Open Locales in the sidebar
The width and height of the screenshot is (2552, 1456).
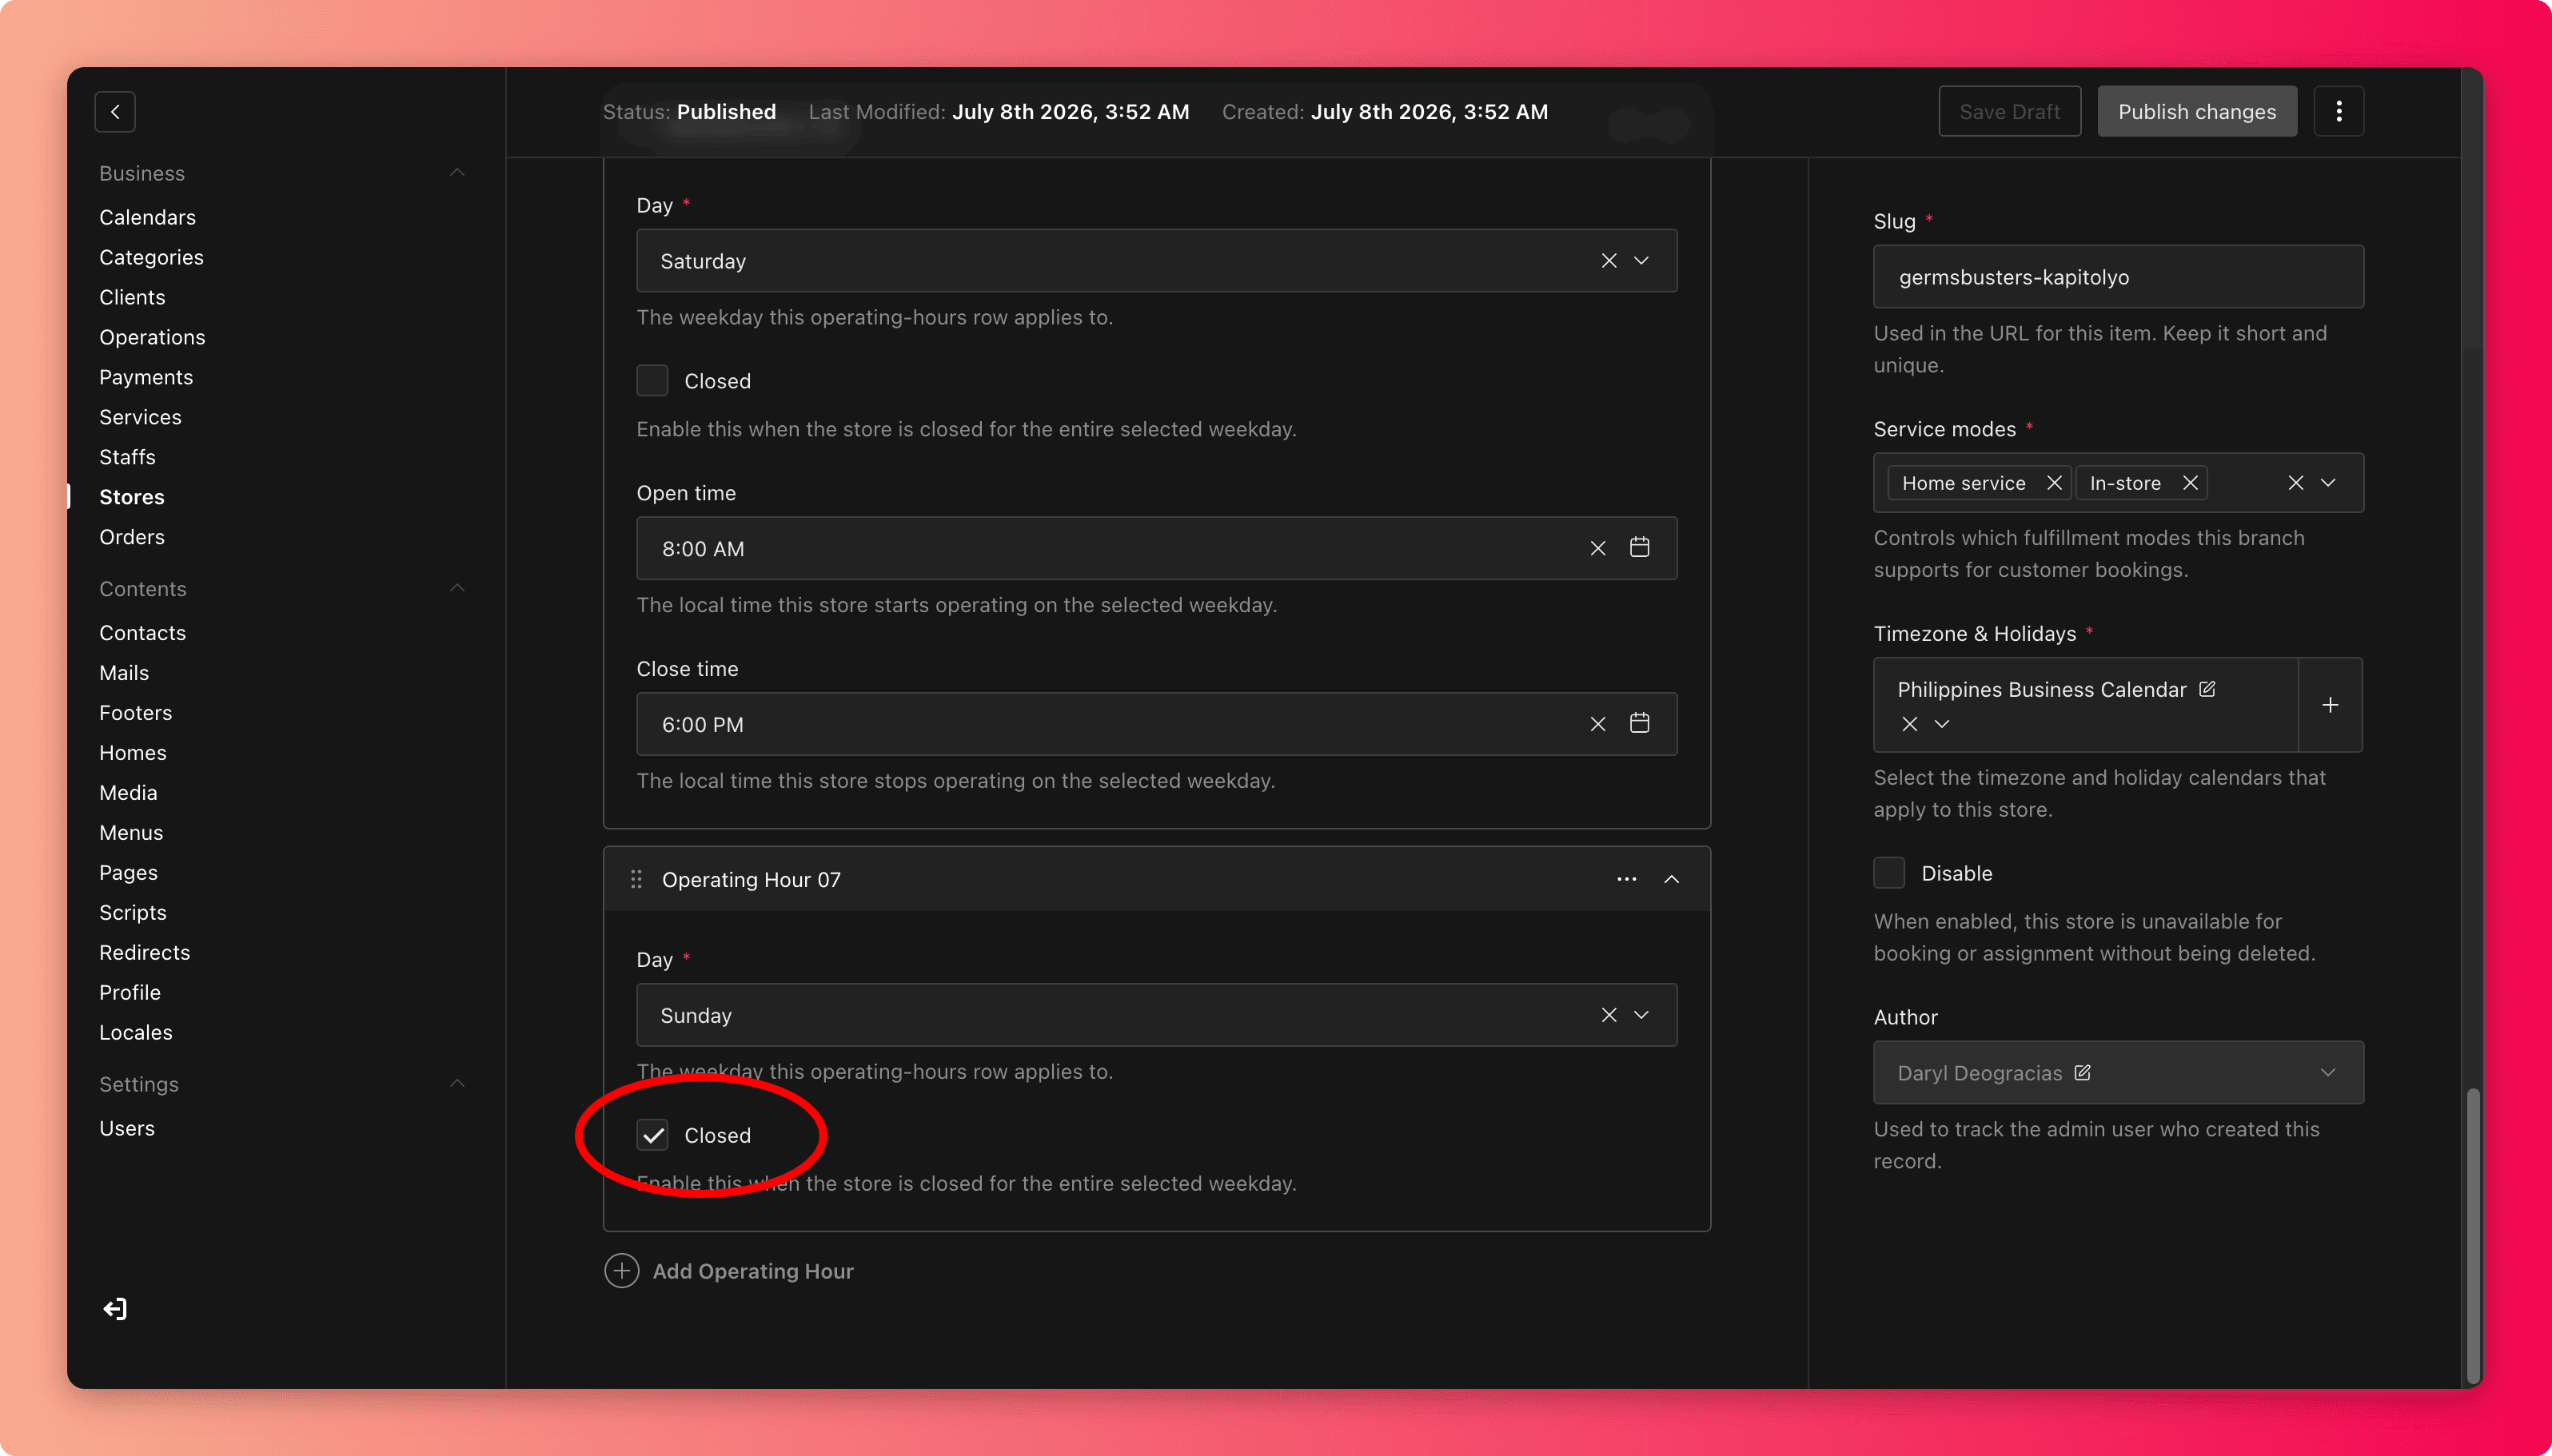[135, 1032]
